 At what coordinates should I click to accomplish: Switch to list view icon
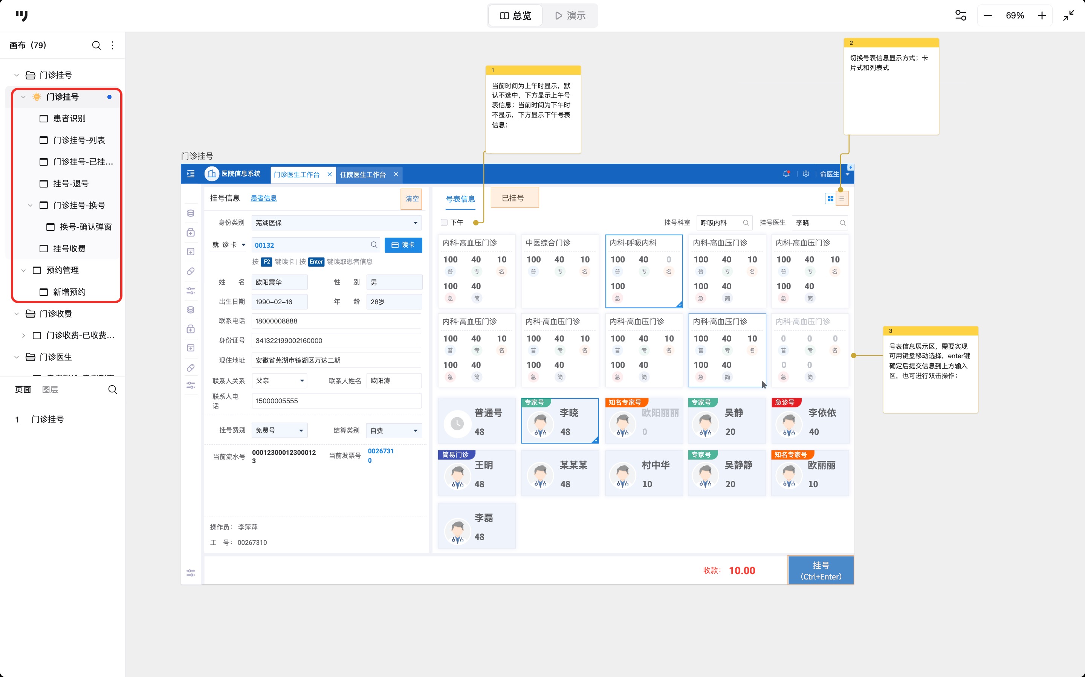coord(842,198)
